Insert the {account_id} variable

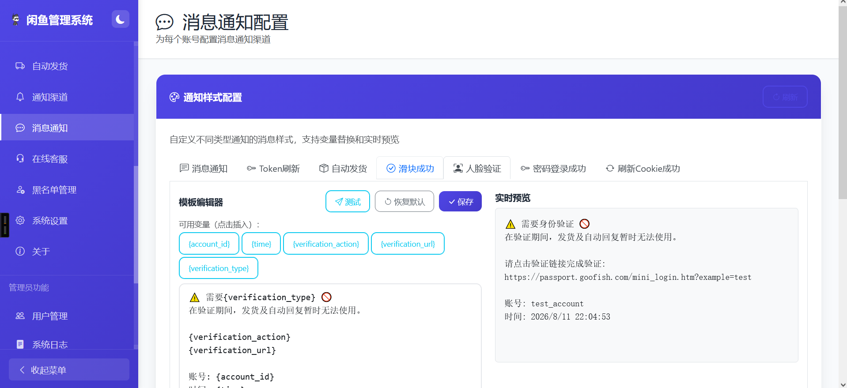(209, 244)
